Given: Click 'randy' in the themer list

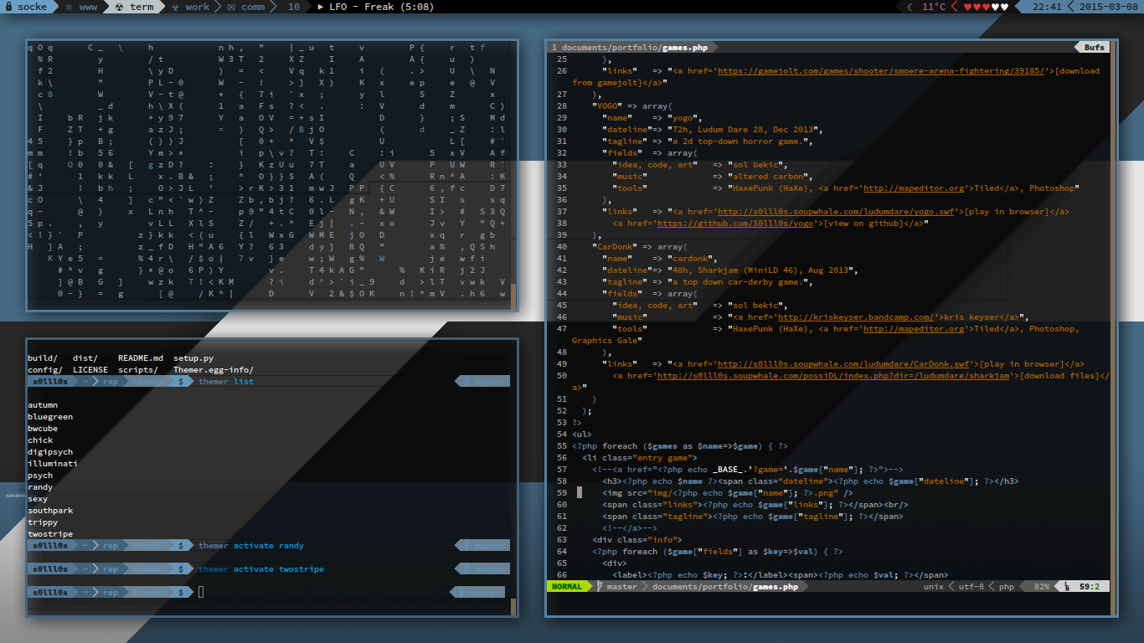Looking at the screenshot, I should click(x=40, y=487).
